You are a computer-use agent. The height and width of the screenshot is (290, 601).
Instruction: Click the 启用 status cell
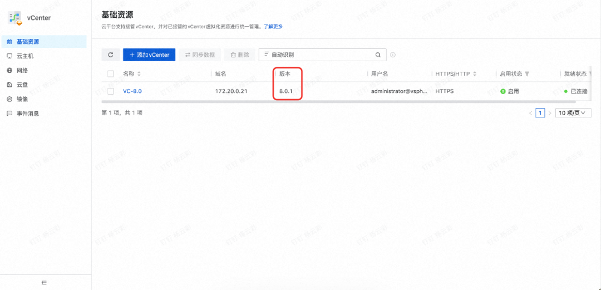[510, 91]
